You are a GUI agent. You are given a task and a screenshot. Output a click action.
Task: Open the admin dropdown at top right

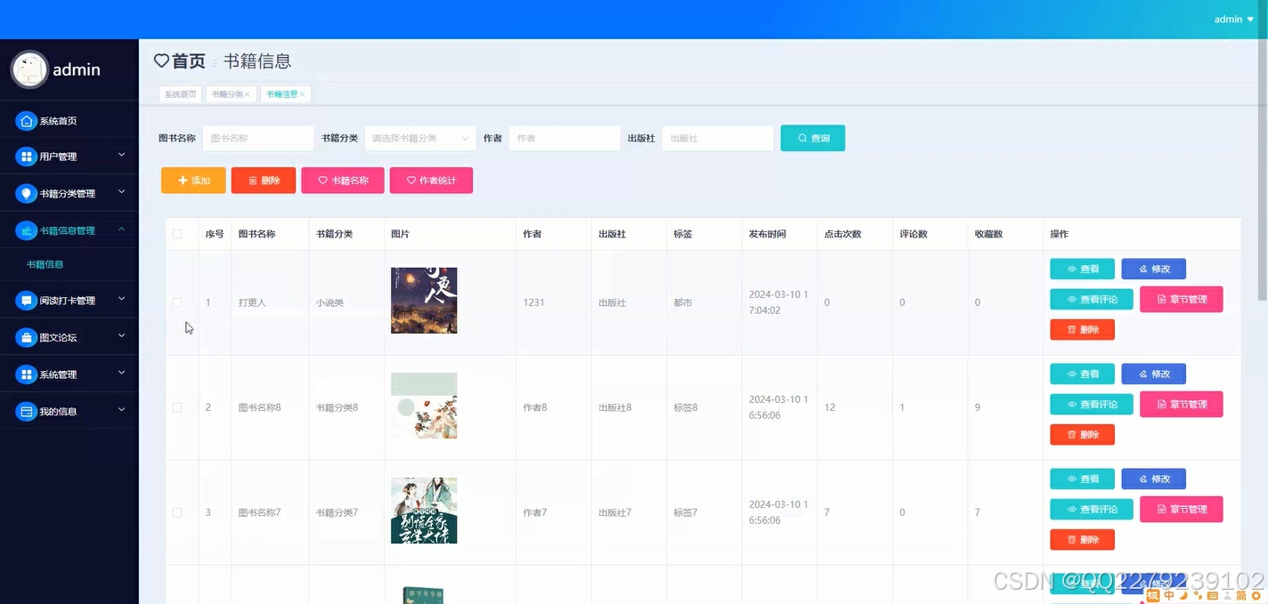click(1233, 19)
